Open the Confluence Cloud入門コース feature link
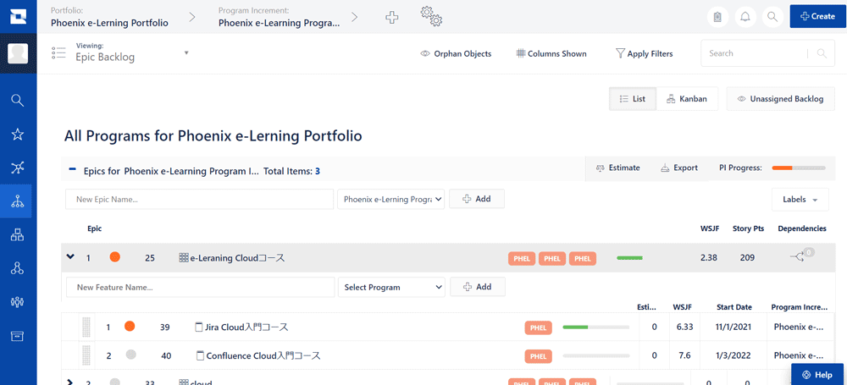This screenshot has width=847, height=385. [x=263, y=356]
